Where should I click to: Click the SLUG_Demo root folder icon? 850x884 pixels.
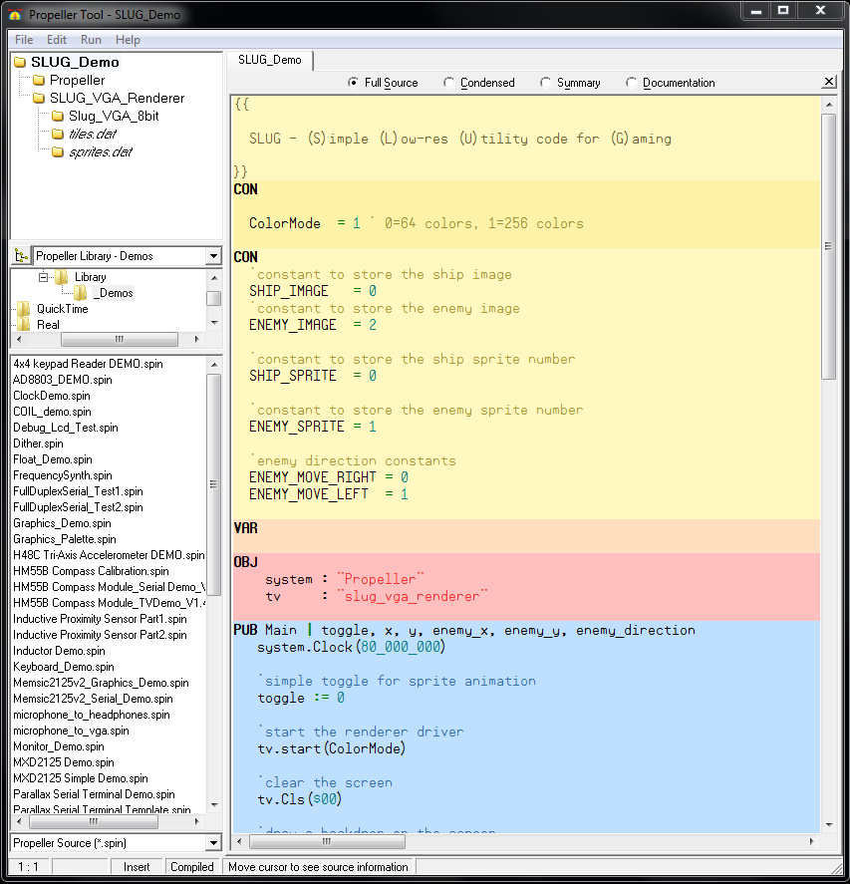(20, 62)
